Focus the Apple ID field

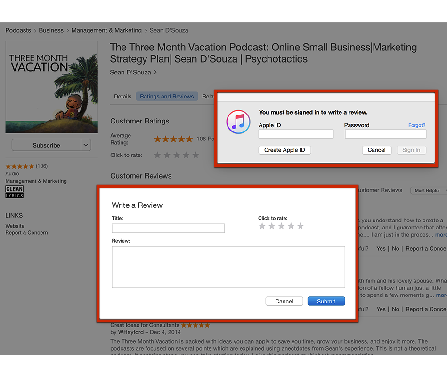point(296,134)
